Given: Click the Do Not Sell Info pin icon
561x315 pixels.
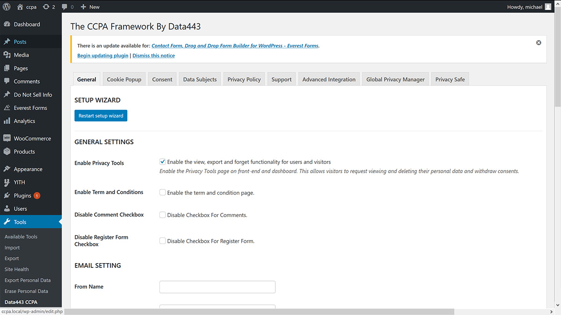Looking at the screenshot, I should pyautogui.click(x=7, y=94).
